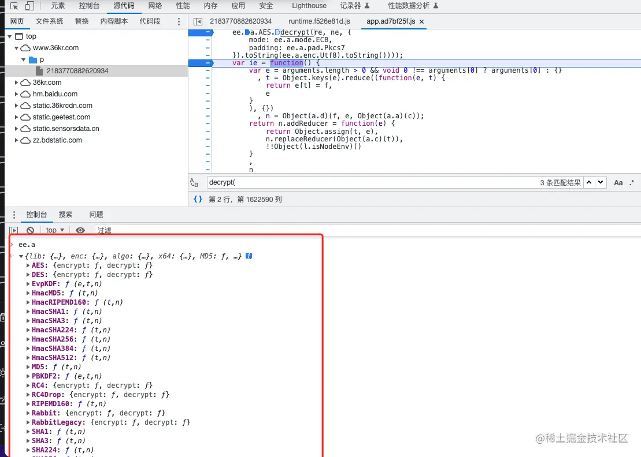Collapse the www.36kr.com tree node

pyautogui.click(x=16, y=48)
